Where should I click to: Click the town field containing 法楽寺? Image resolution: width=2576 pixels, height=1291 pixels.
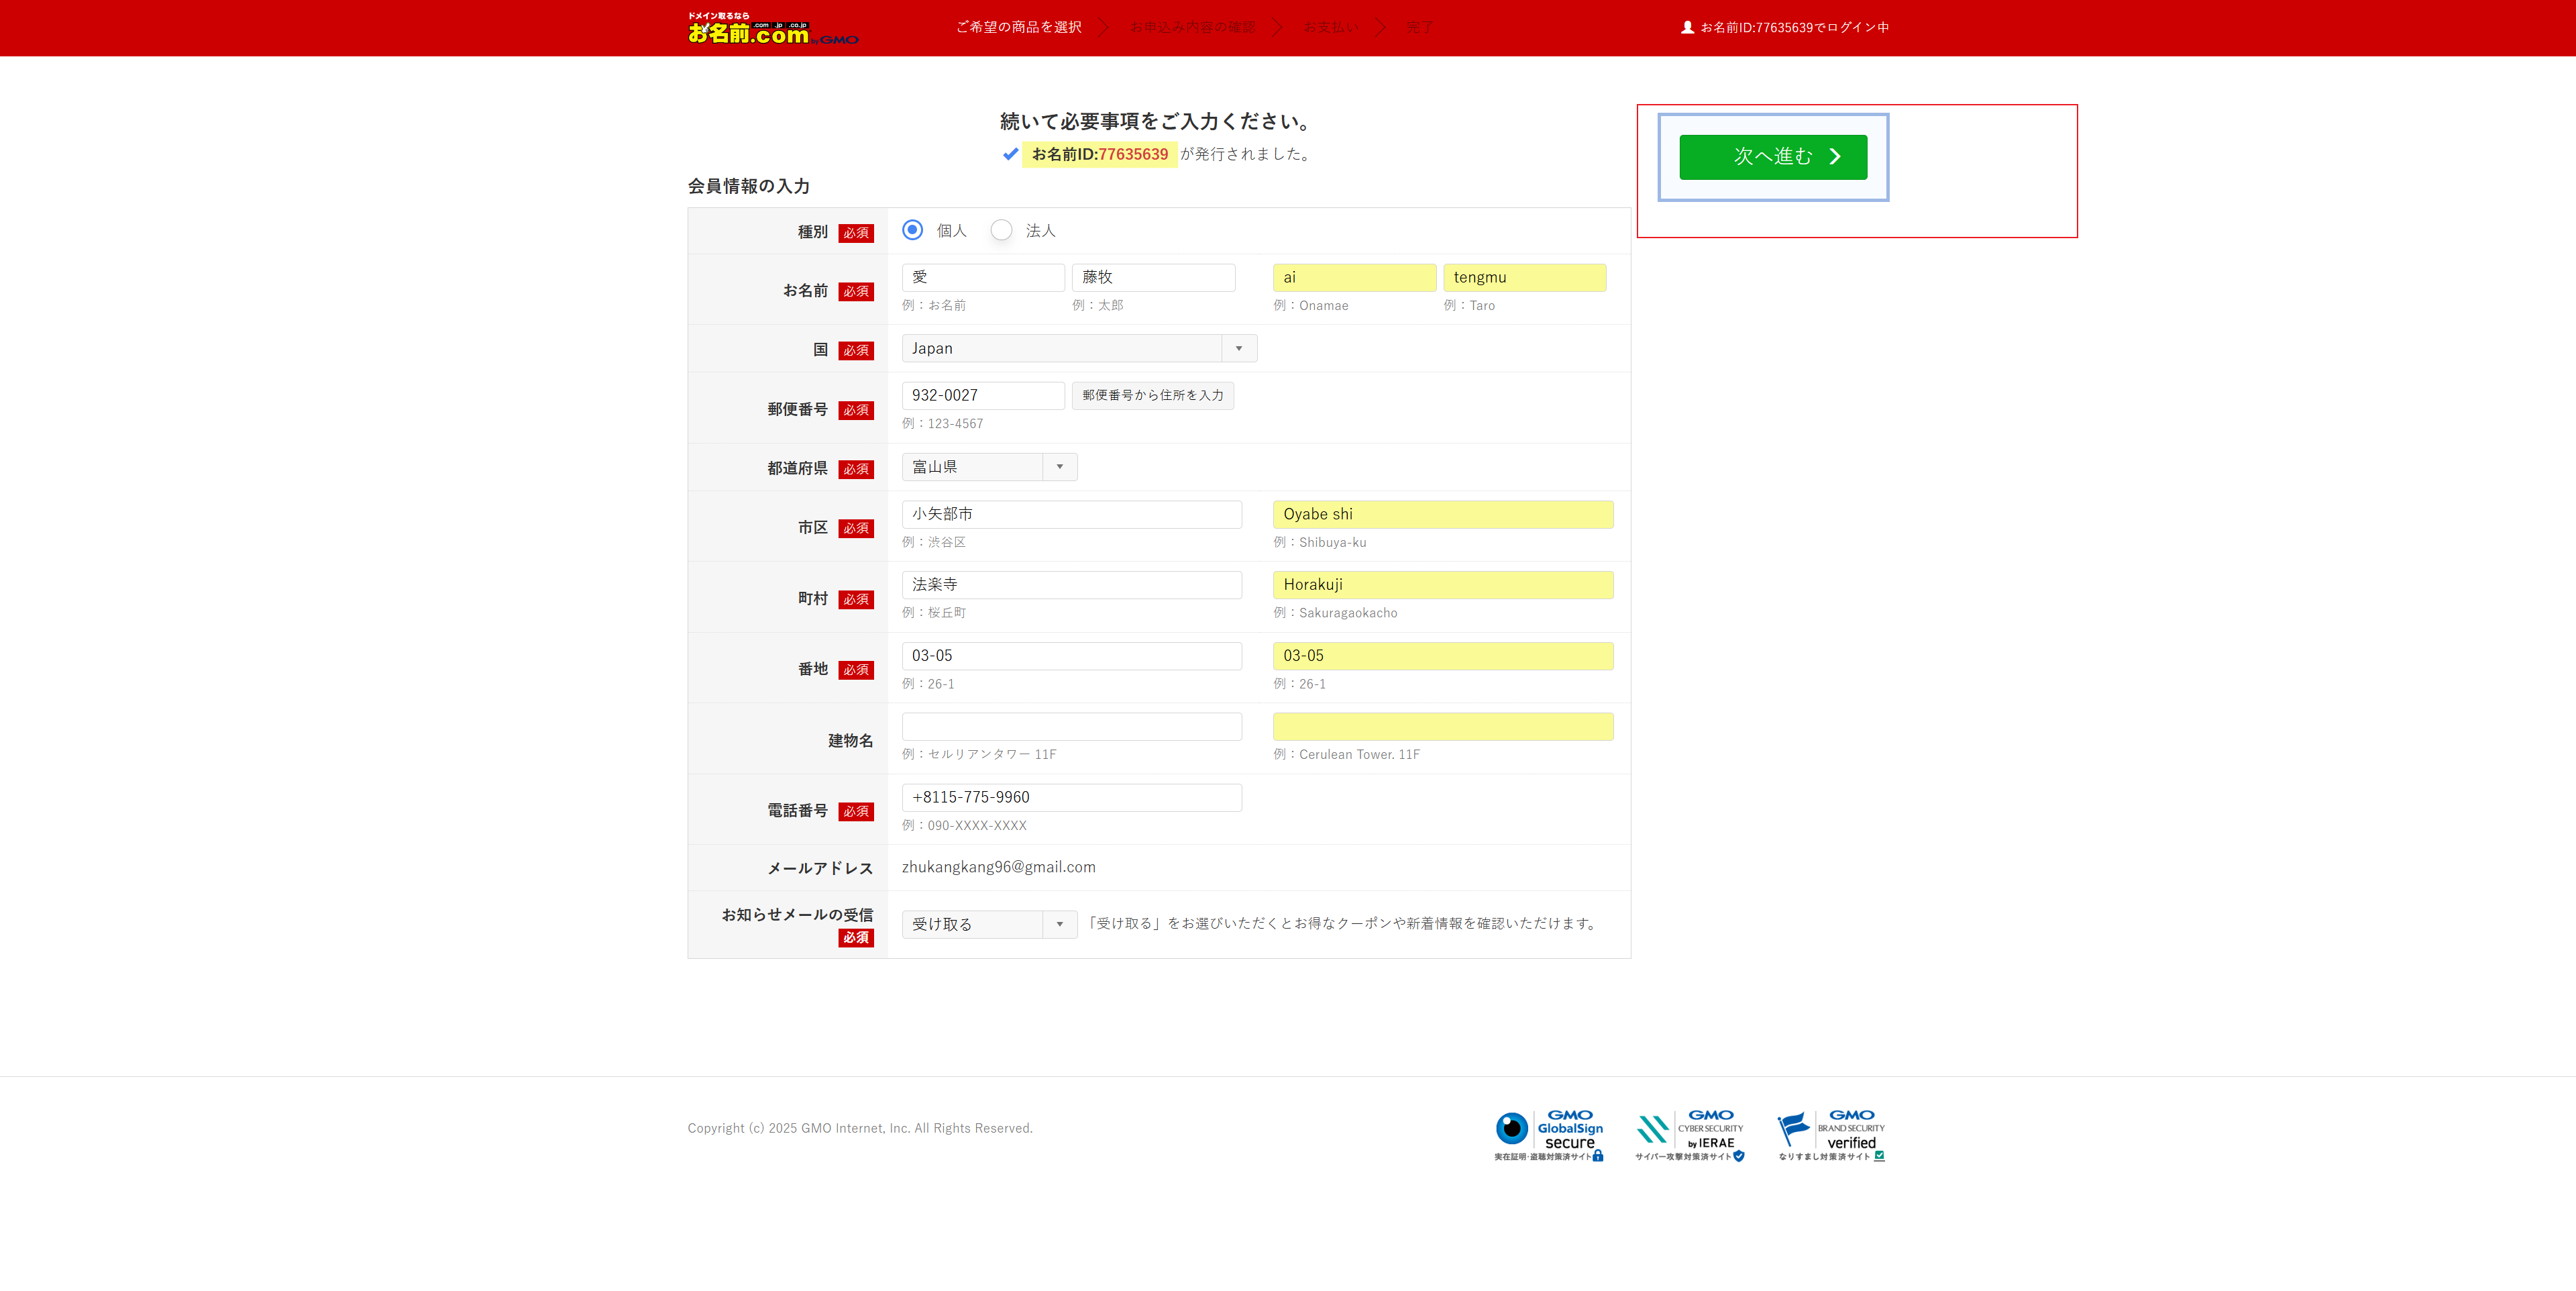click(x=1071, y=585)
